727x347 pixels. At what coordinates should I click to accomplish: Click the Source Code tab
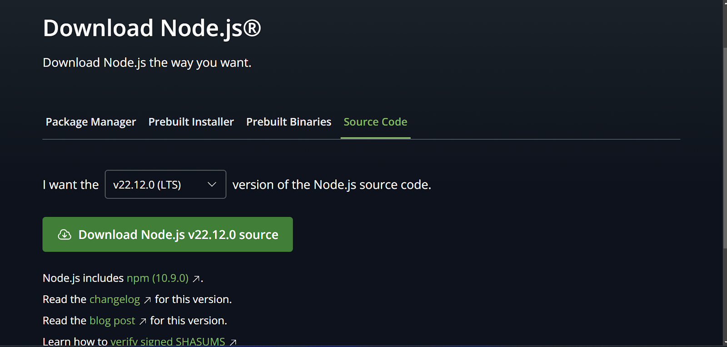click(x=375, y=122)
